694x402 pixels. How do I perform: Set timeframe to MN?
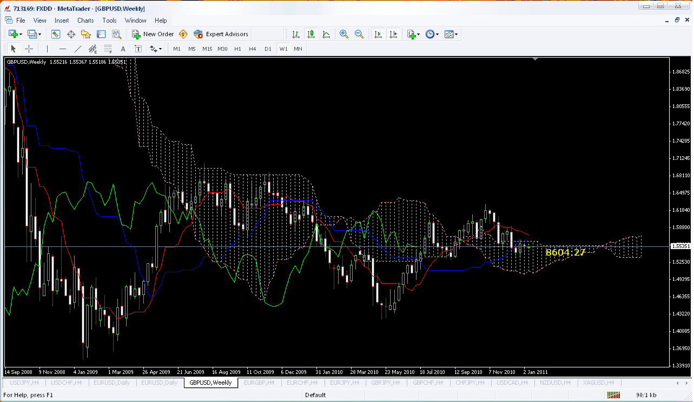298,49
